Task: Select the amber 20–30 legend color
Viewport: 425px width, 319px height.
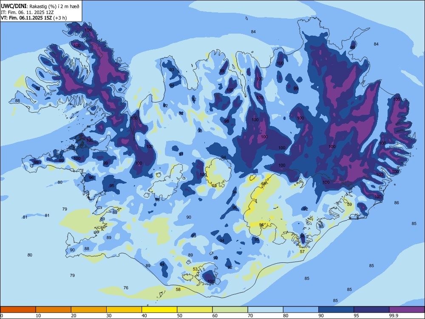Action: coord(89,310)
